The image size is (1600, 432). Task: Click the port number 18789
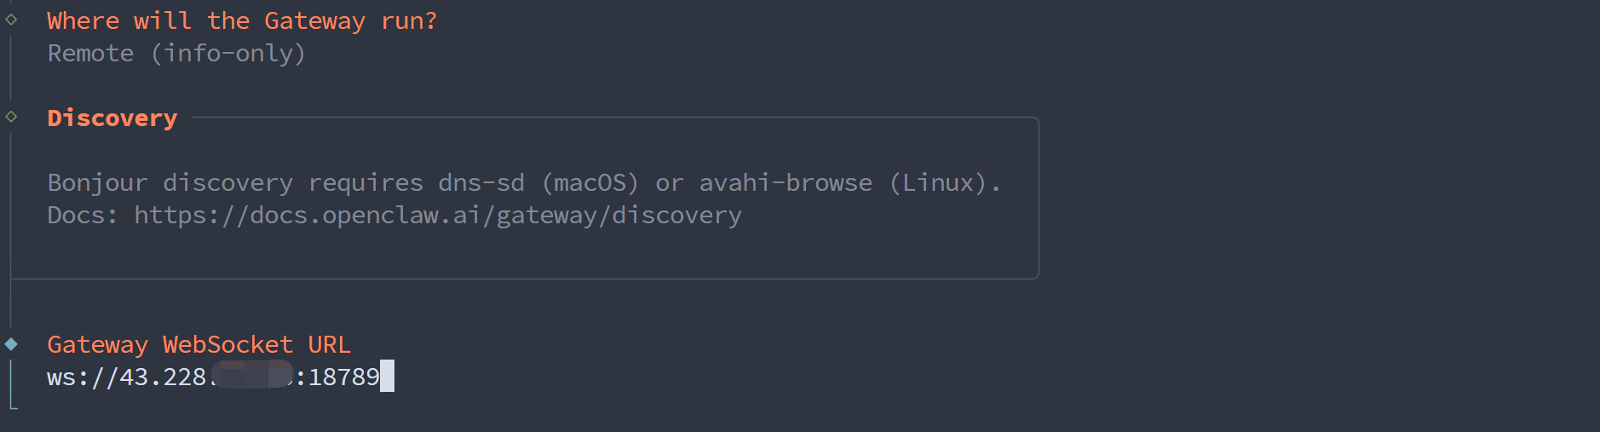[343, 377]
